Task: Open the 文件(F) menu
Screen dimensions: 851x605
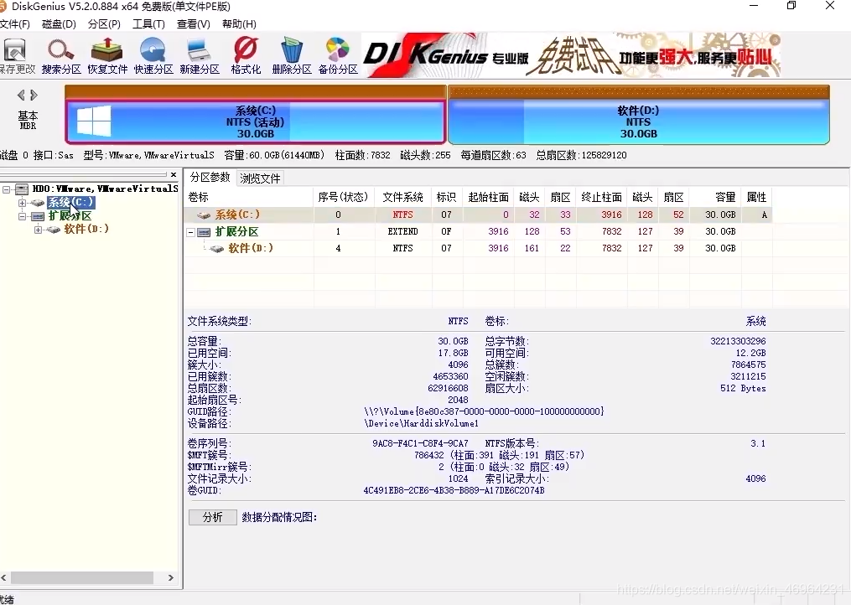Action: pos(14,23)
